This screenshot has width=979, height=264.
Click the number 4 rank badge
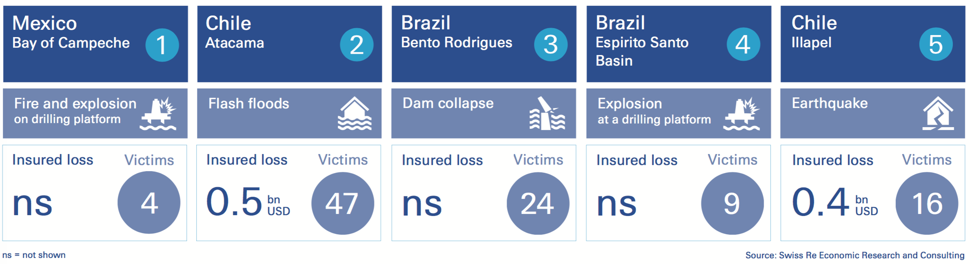[x=743, y=44]
